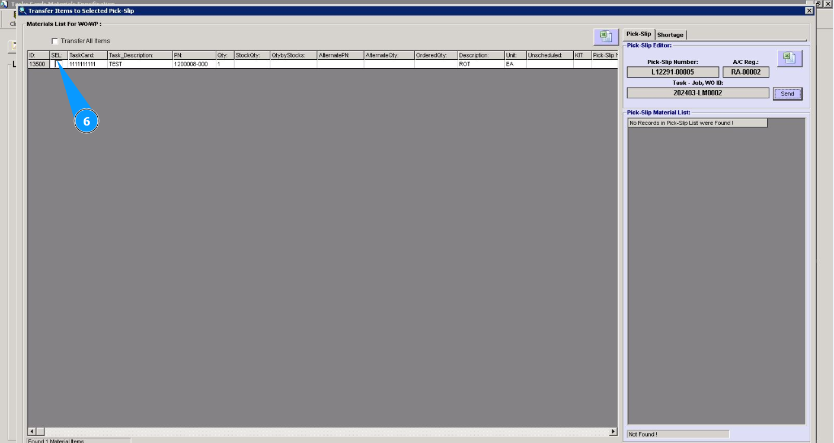
Task: Click the Task_Description column header
Action: pyautogui.click(x=140, y=56)
